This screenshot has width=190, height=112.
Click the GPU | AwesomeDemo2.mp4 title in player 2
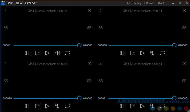tap(142, 11)
